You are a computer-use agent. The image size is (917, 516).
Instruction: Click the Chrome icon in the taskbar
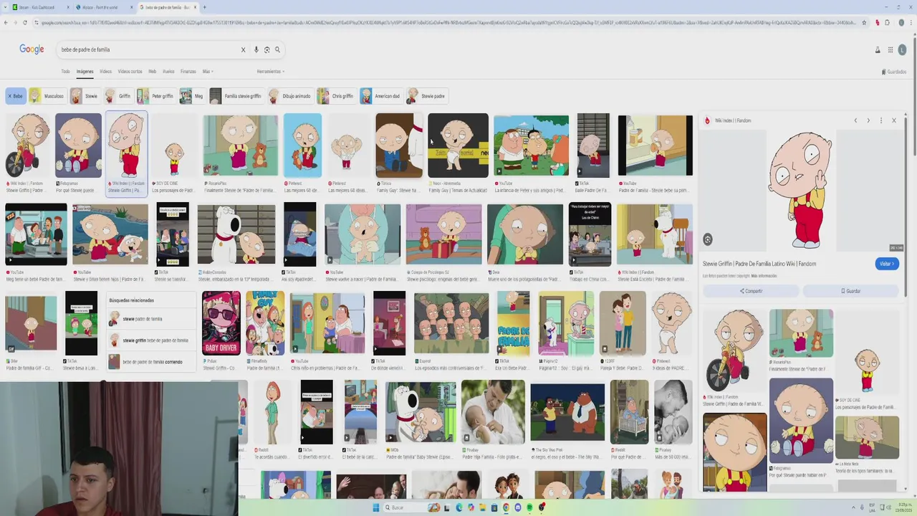[x=506, y=507]
